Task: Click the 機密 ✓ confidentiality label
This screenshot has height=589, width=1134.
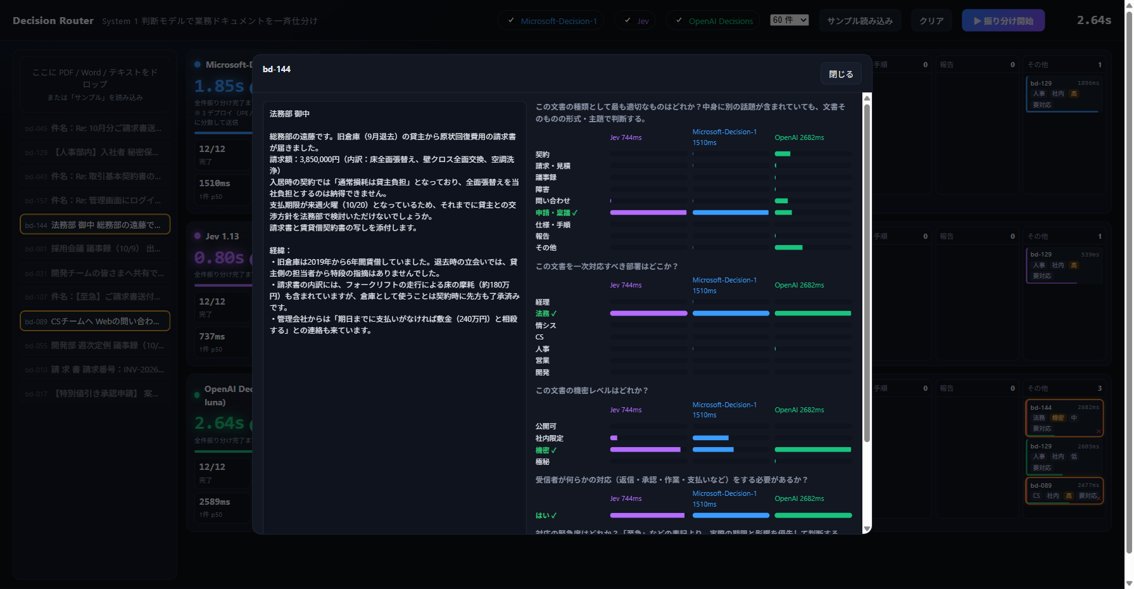Action: pyautogui.click(x=546, y=450)
